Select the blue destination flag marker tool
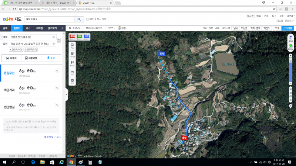 (87, 36)
